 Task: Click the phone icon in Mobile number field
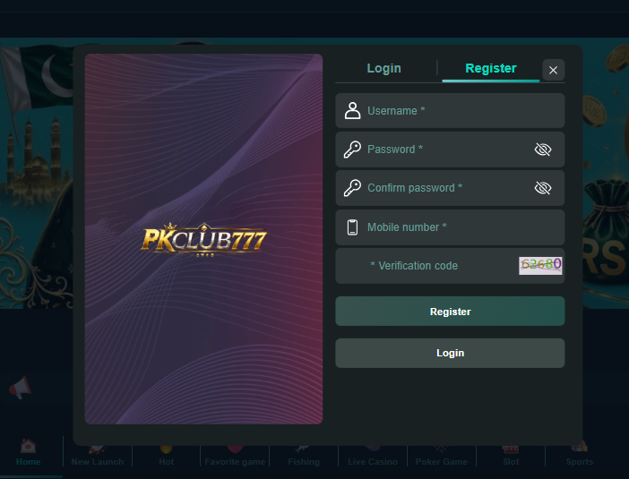pos(352,227)
